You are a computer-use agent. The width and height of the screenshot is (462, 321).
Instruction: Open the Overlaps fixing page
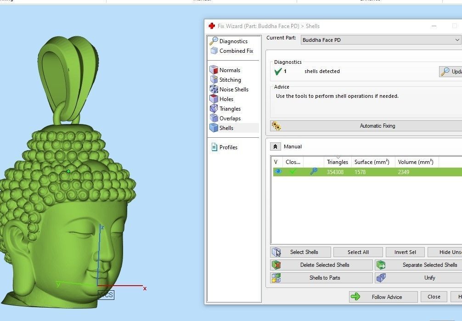[225, 118]
